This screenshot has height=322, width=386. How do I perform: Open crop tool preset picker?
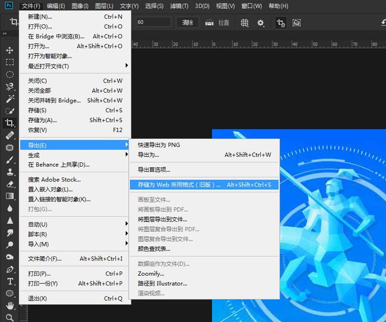14,22
